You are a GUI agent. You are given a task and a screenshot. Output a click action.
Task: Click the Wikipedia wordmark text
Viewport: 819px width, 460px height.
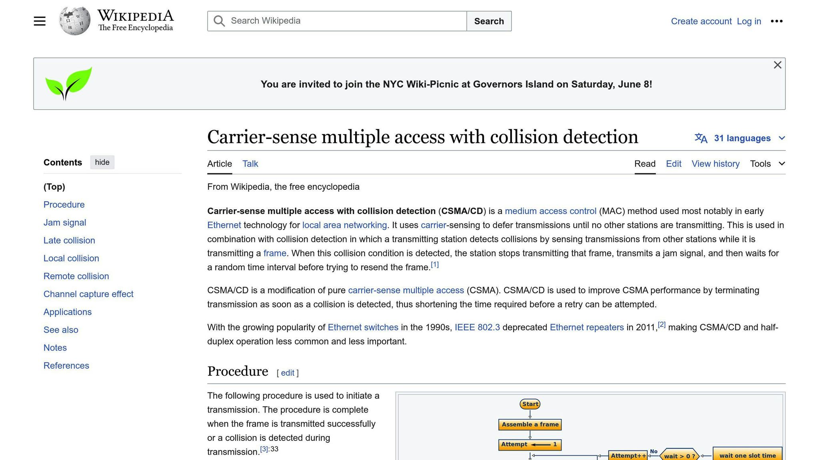136,16
